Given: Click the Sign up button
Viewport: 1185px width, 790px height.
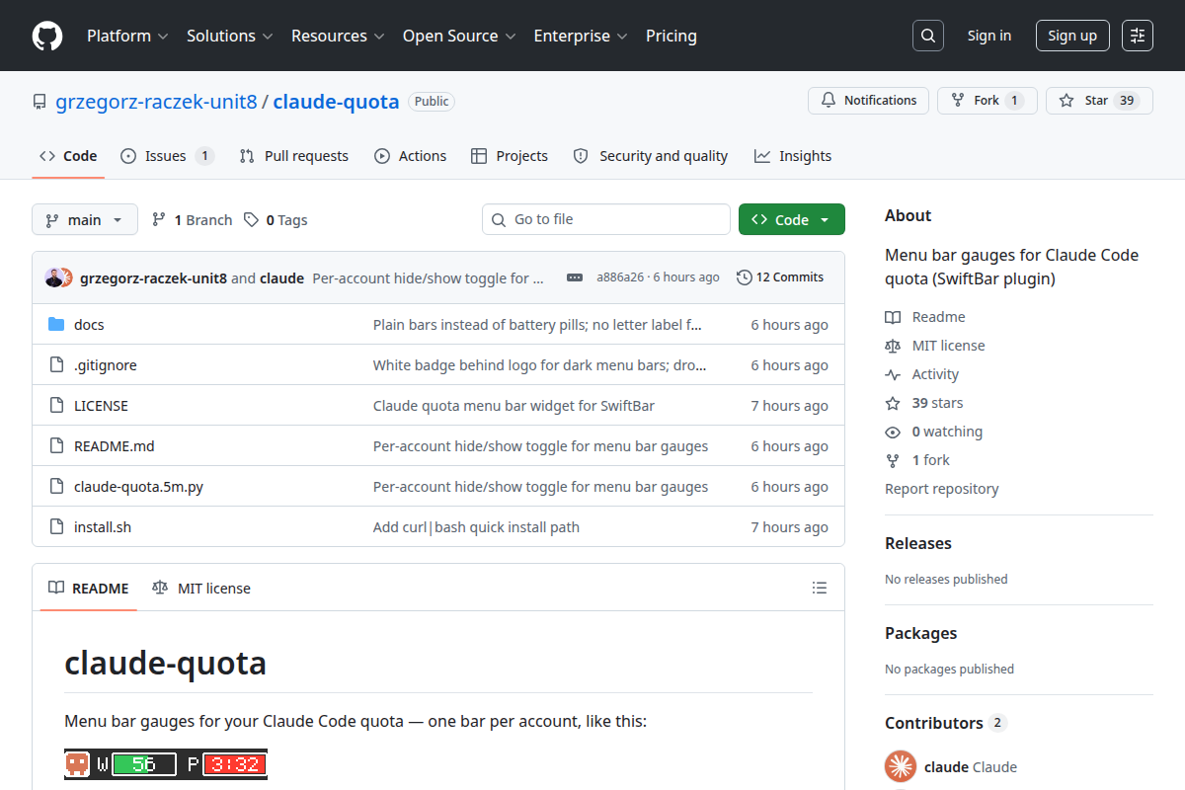Looking at the screenshot, I should 1072,36.
